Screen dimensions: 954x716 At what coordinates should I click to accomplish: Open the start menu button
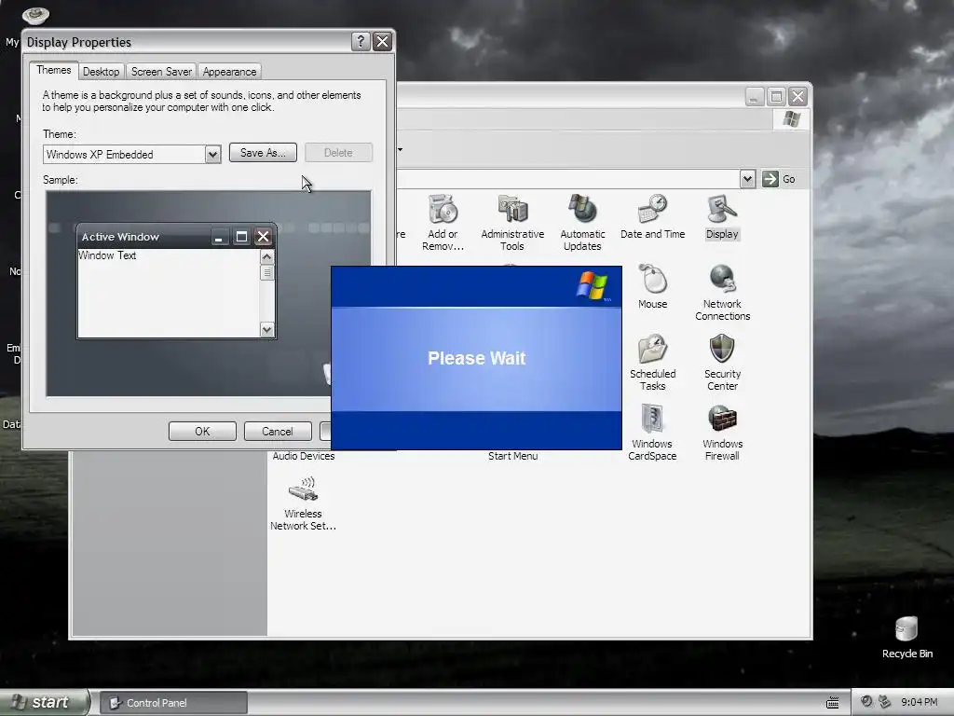[x=44, y=702]
